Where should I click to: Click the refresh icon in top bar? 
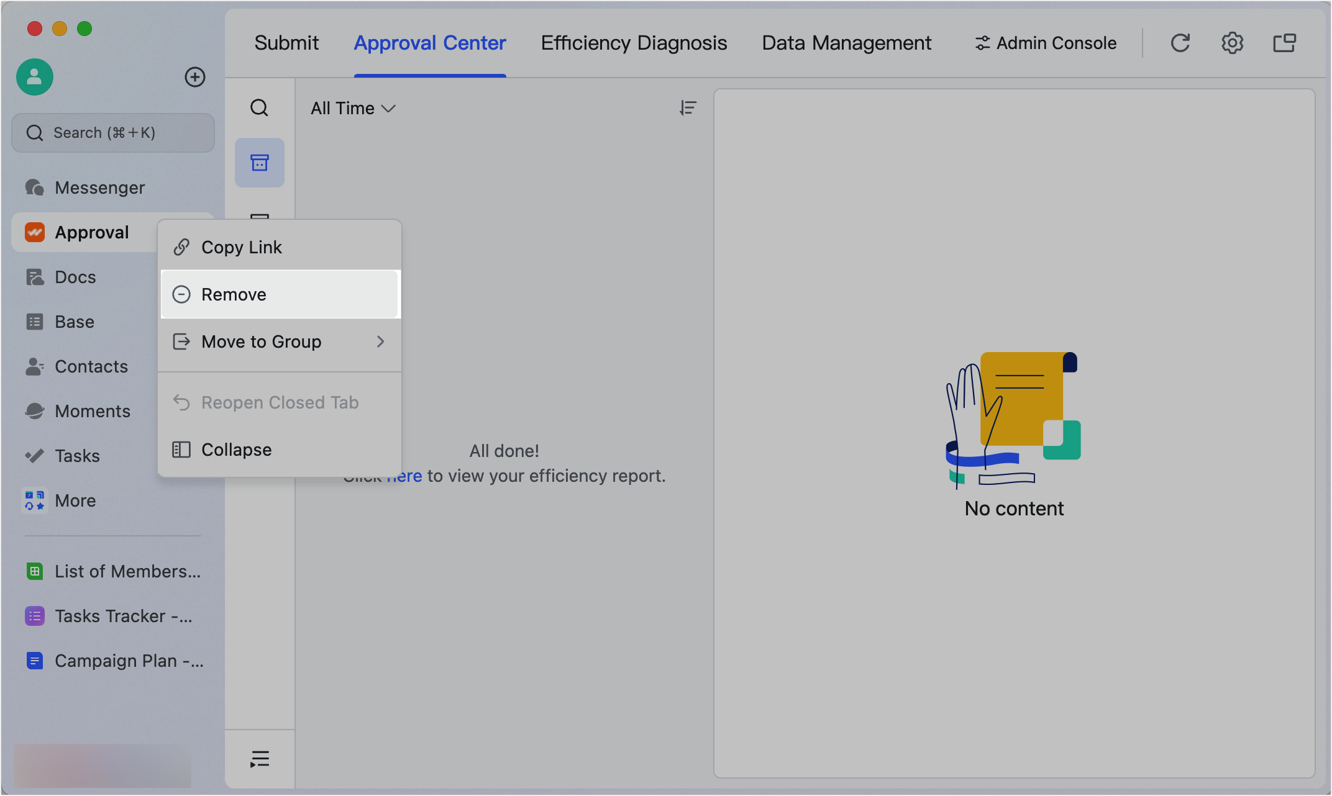point(1180,43)
